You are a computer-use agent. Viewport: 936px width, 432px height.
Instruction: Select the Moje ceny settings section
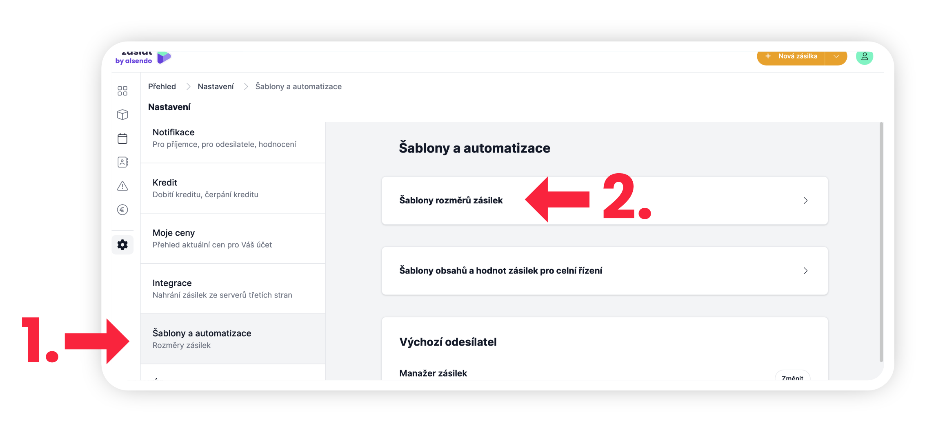pyautogui.click(x=233, y=238)
